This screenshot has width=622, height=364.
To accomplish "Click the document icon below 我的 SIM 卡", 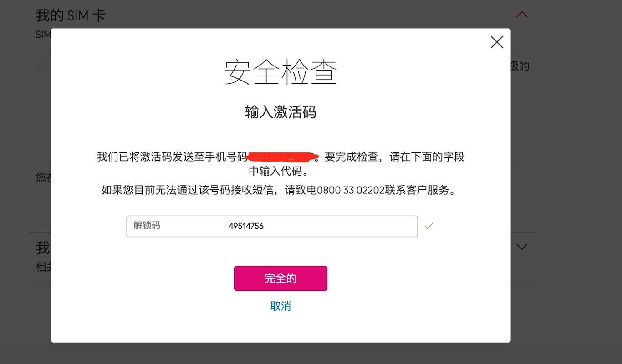I will pos(41,65).
